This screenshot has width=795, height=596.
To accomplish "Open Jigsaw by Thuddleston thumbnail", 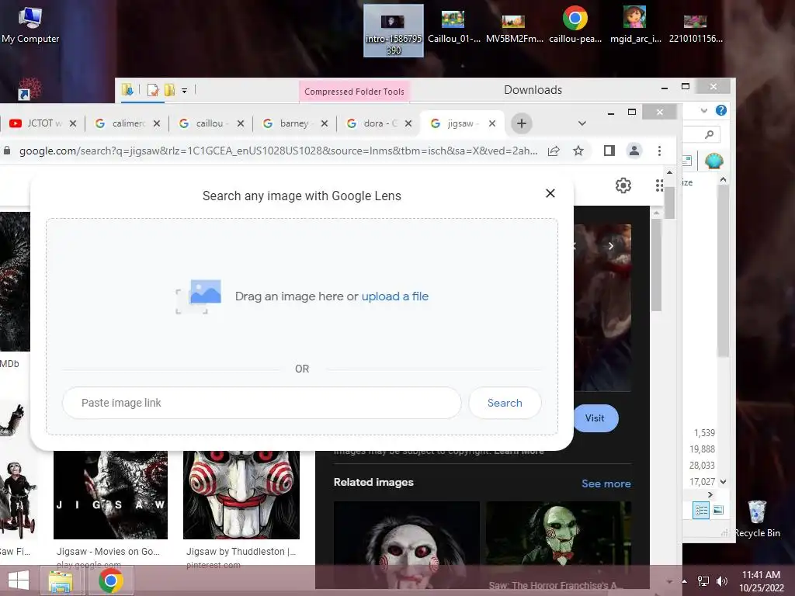I will coord(241,495).
